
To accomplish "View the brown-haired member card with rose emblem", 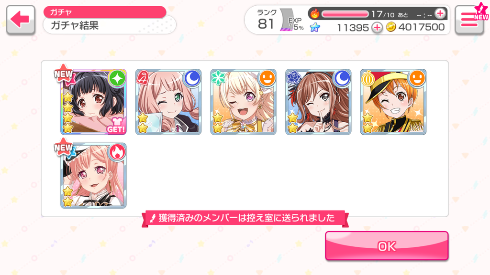I will [318, 102].
